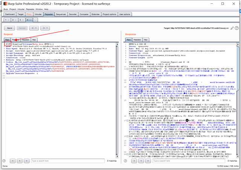Focus the response search term field

(x=189, y=161)
